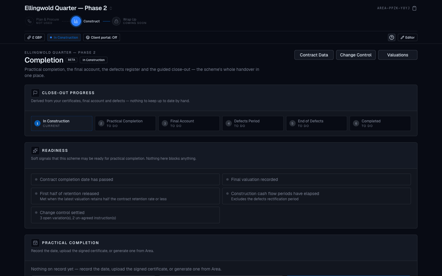Click 'Contract completion date has passed' readiness item
This screenshot has width=442, height=276.
[125, 179]
